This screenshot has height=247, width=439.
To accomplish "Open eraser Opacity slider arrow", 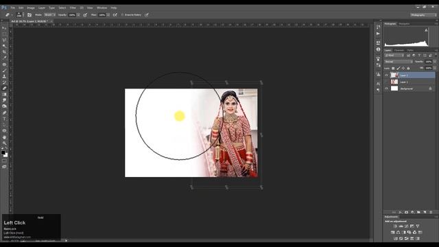I will coord(78,15).
